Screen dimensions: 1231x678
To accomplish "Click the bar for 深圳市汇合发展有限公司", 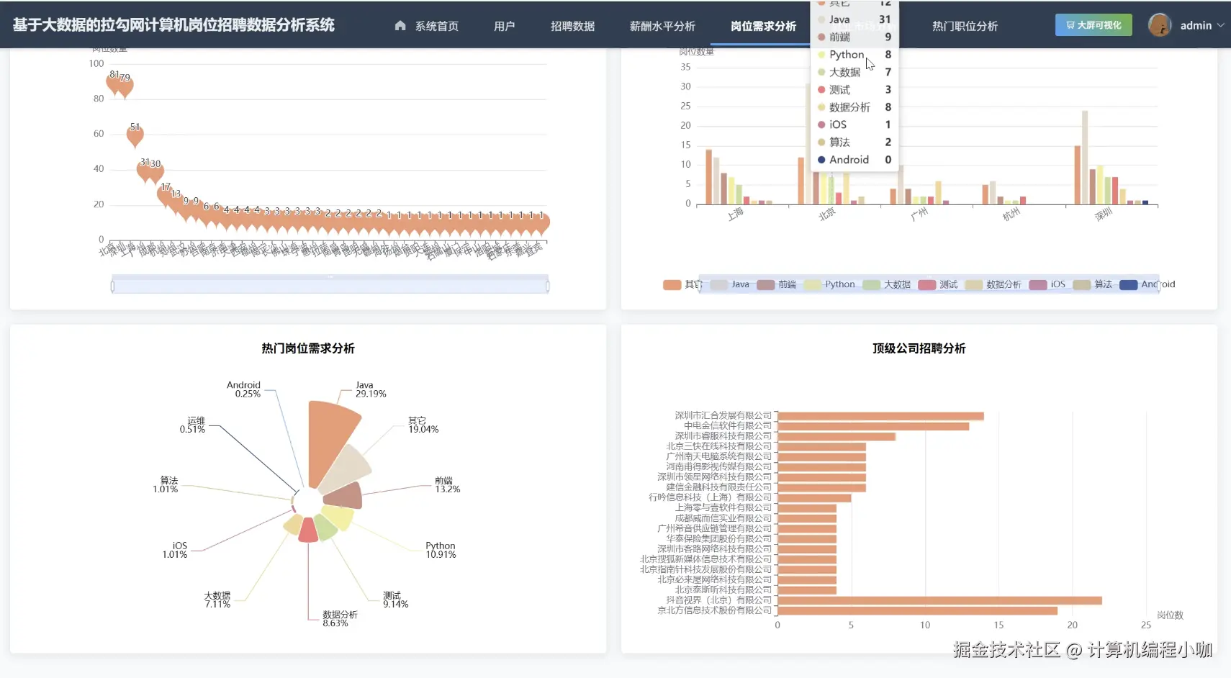I will pyautogui.click(x=880, y=416).
